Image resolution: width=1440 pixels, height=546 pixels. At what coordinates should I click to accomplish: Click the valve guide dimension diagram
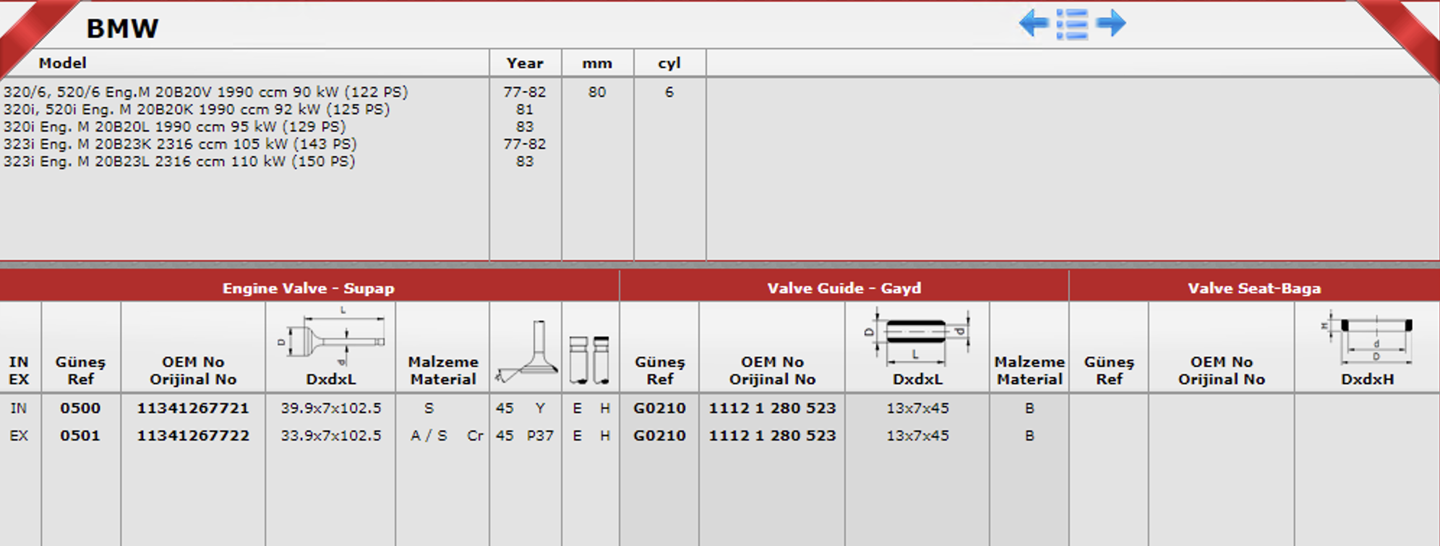[917, 337]
